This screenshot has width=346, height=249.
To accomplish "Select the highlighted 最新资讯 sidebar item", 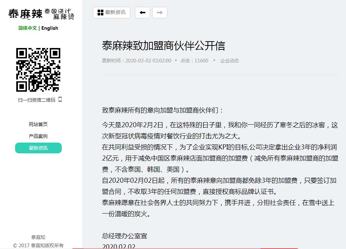I will (38, 148).
